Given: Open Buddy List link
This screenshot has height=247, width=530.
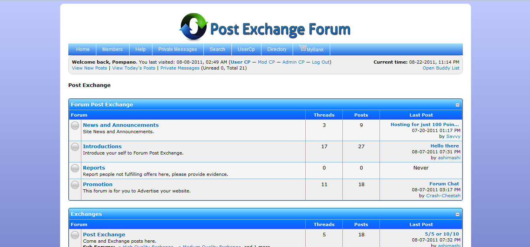Looking at the screenshot, I should tap(441, 68).
